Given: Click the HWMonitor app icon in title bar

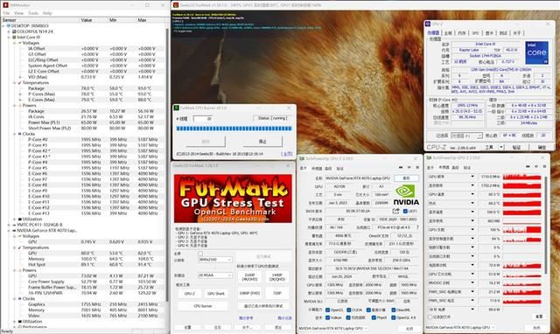Looking at the screenshot, I should pyautogui.click(x=5, y=5).
